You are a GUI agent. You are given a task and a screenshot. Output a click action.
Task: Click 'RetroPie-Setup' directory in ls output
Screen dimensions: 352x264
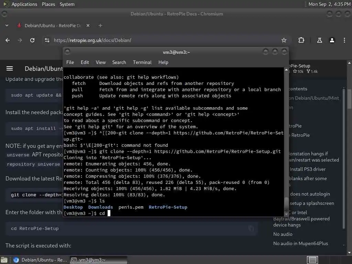tap(168, 207)
